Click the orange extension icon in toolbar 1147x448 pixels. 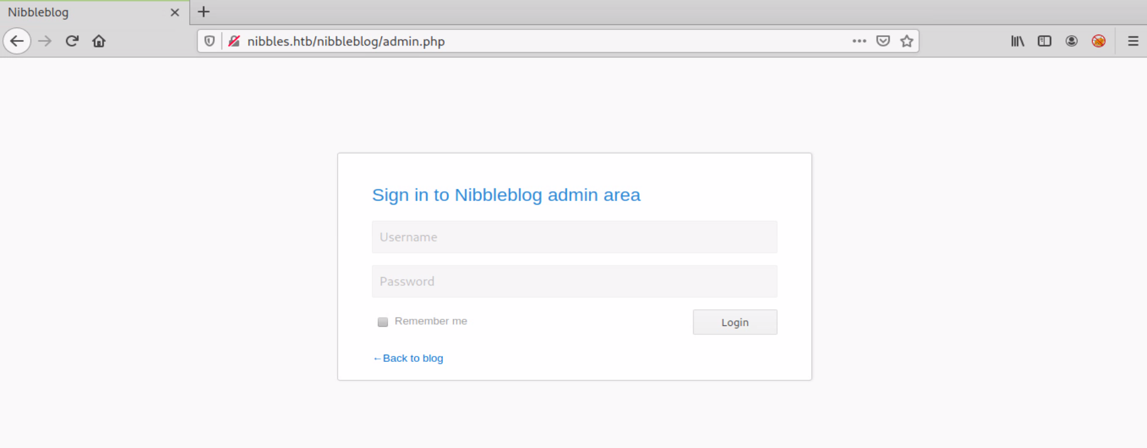(x=1099, y=41)
